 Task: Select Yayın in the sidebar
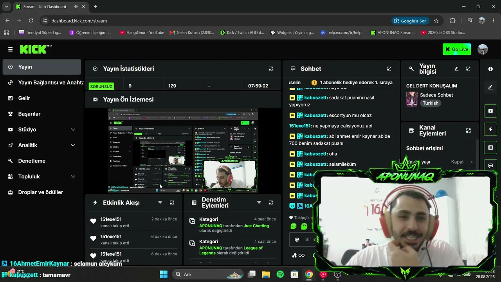click(x=41, y=67)
